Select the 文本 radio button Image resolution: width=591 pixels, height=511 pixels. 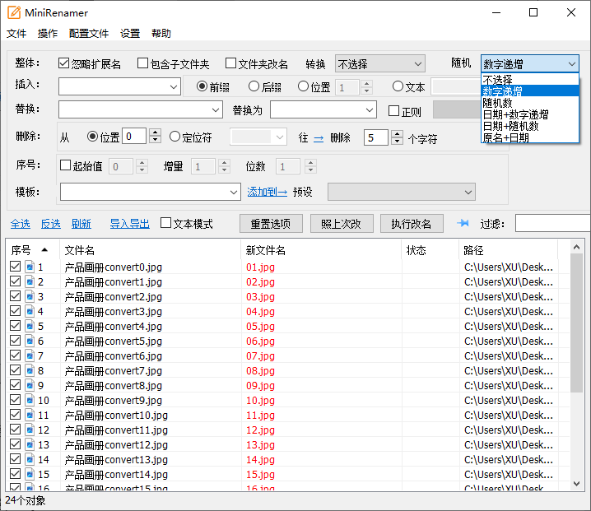398,86
